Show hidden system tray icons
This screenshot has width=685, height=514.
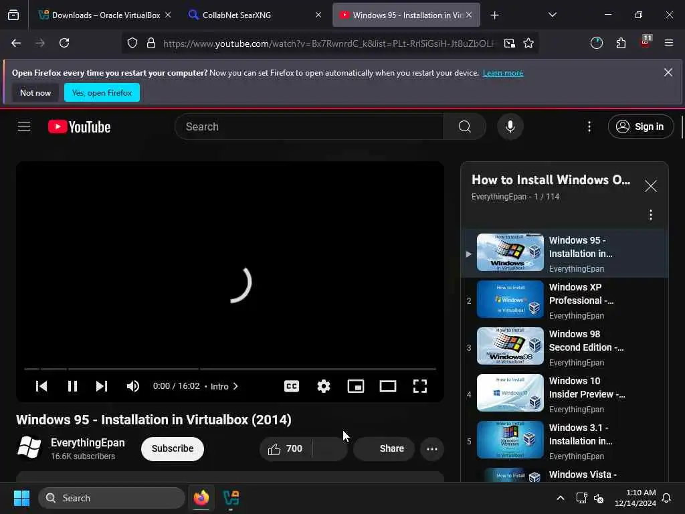560,498
